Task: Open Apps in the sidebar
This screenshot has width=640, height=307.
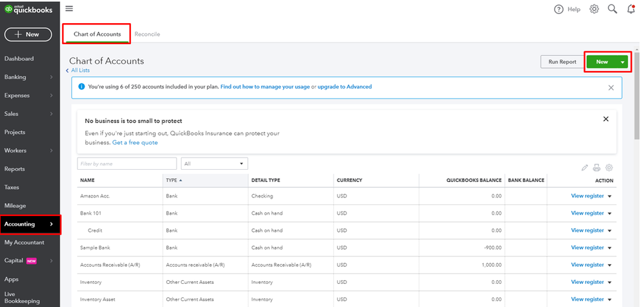Action: (12, 279)
